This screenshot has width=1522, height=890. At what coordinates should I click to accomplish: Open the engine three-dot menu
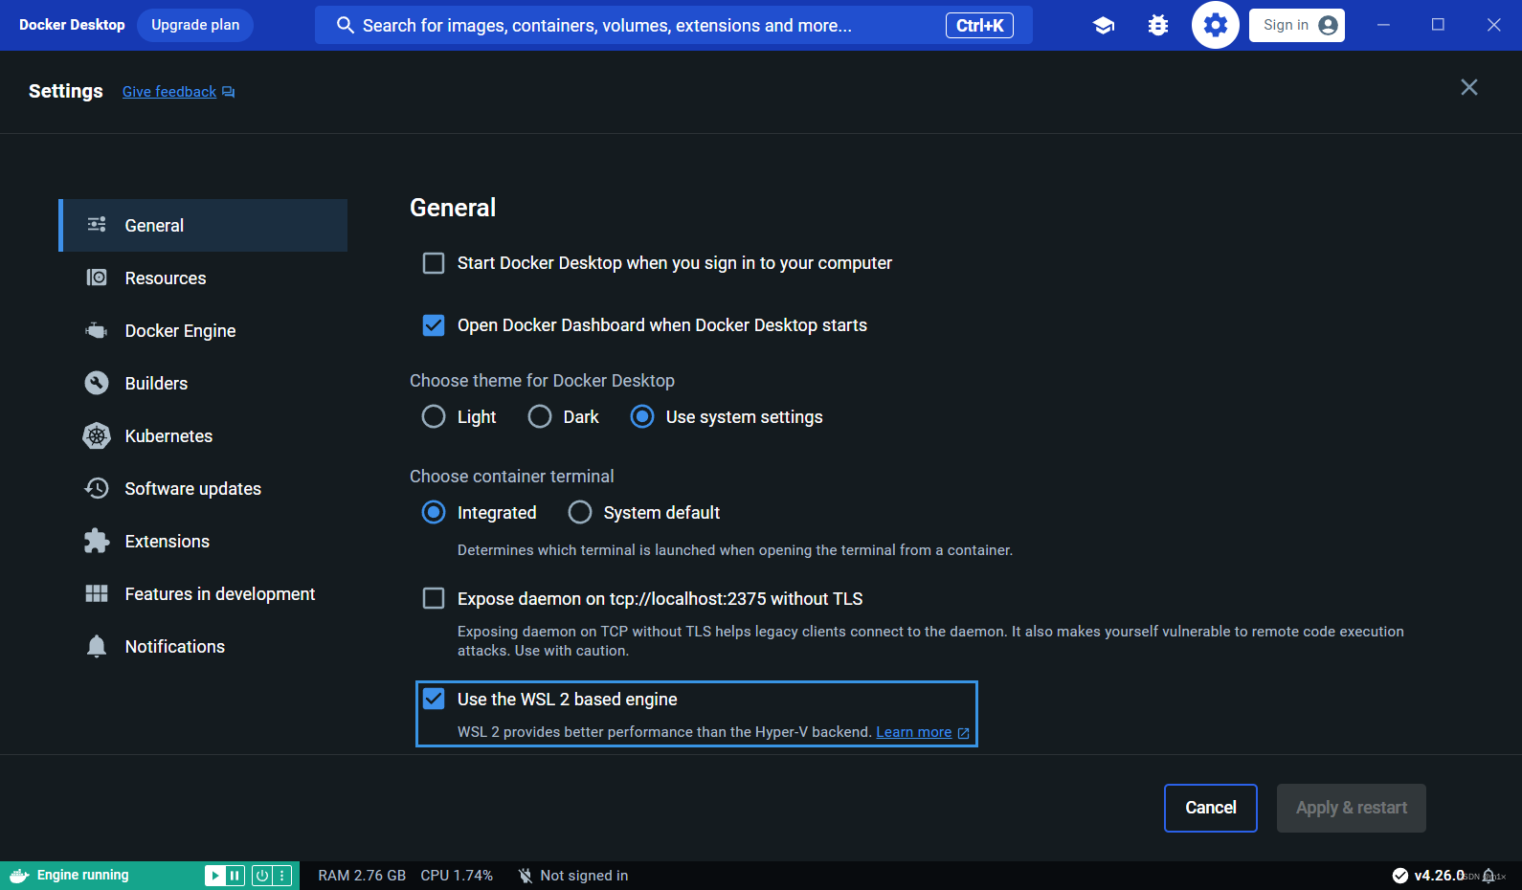tap(281, 876)
